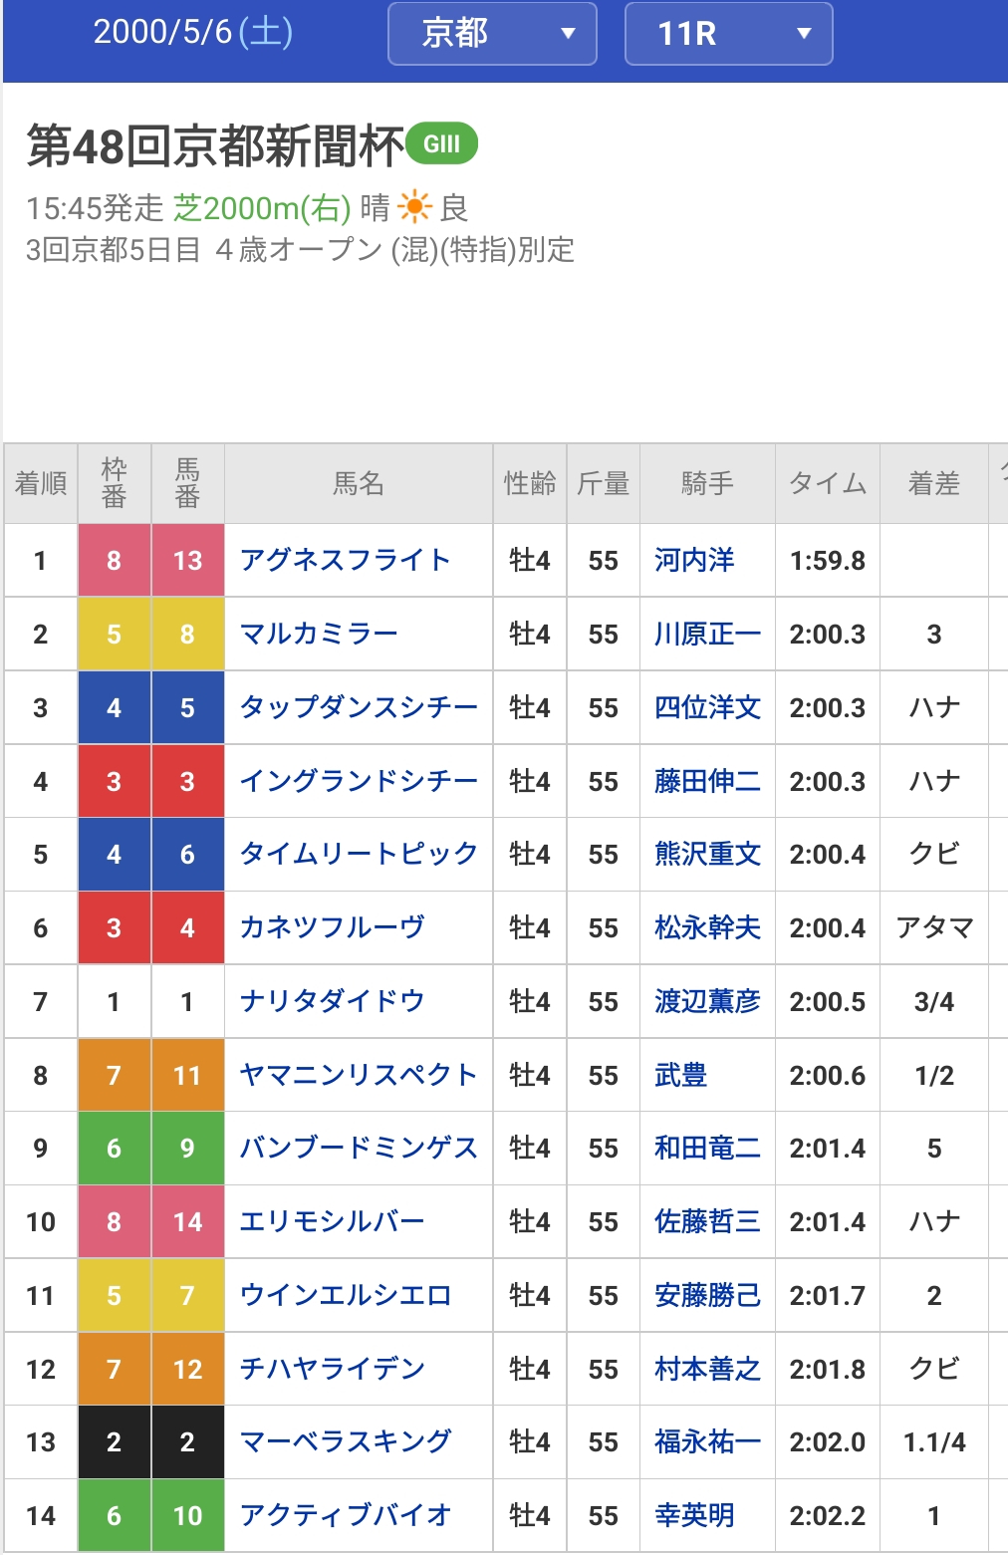Click the 騎手 column header
This screenshot has height=1555, width=1008.
tap(707, 484)
